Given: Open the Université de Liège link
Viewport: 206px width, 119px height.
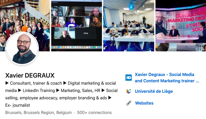Looking at the screenshot, I should point(154,91).
